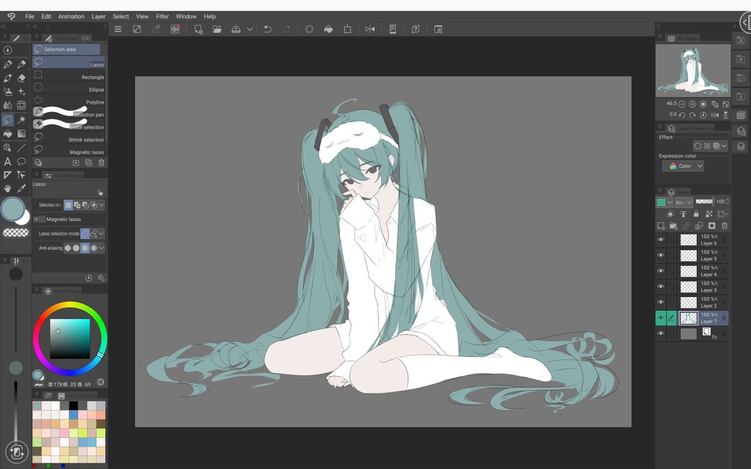Screen dimensions: 751x469
Task: Delete sub tool with trash icon
Action: (x=101, y=163)
